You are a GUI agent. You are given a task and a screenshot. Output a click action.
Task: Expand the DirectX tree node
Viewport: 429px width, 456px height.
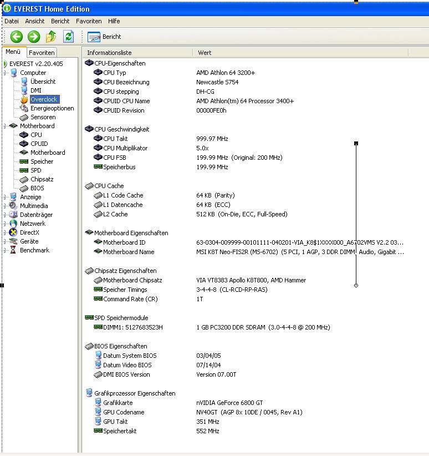point(5,232)
